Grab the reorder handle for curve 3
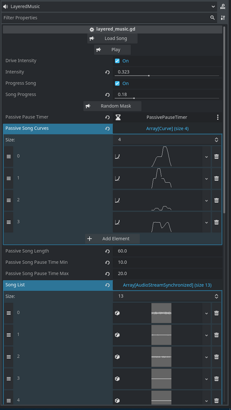This screenshot has height=410, width=231. (9, 222)
